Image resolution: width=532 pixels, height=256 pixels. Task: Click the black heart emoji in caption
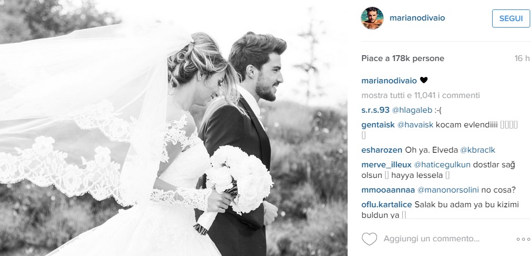424,80
